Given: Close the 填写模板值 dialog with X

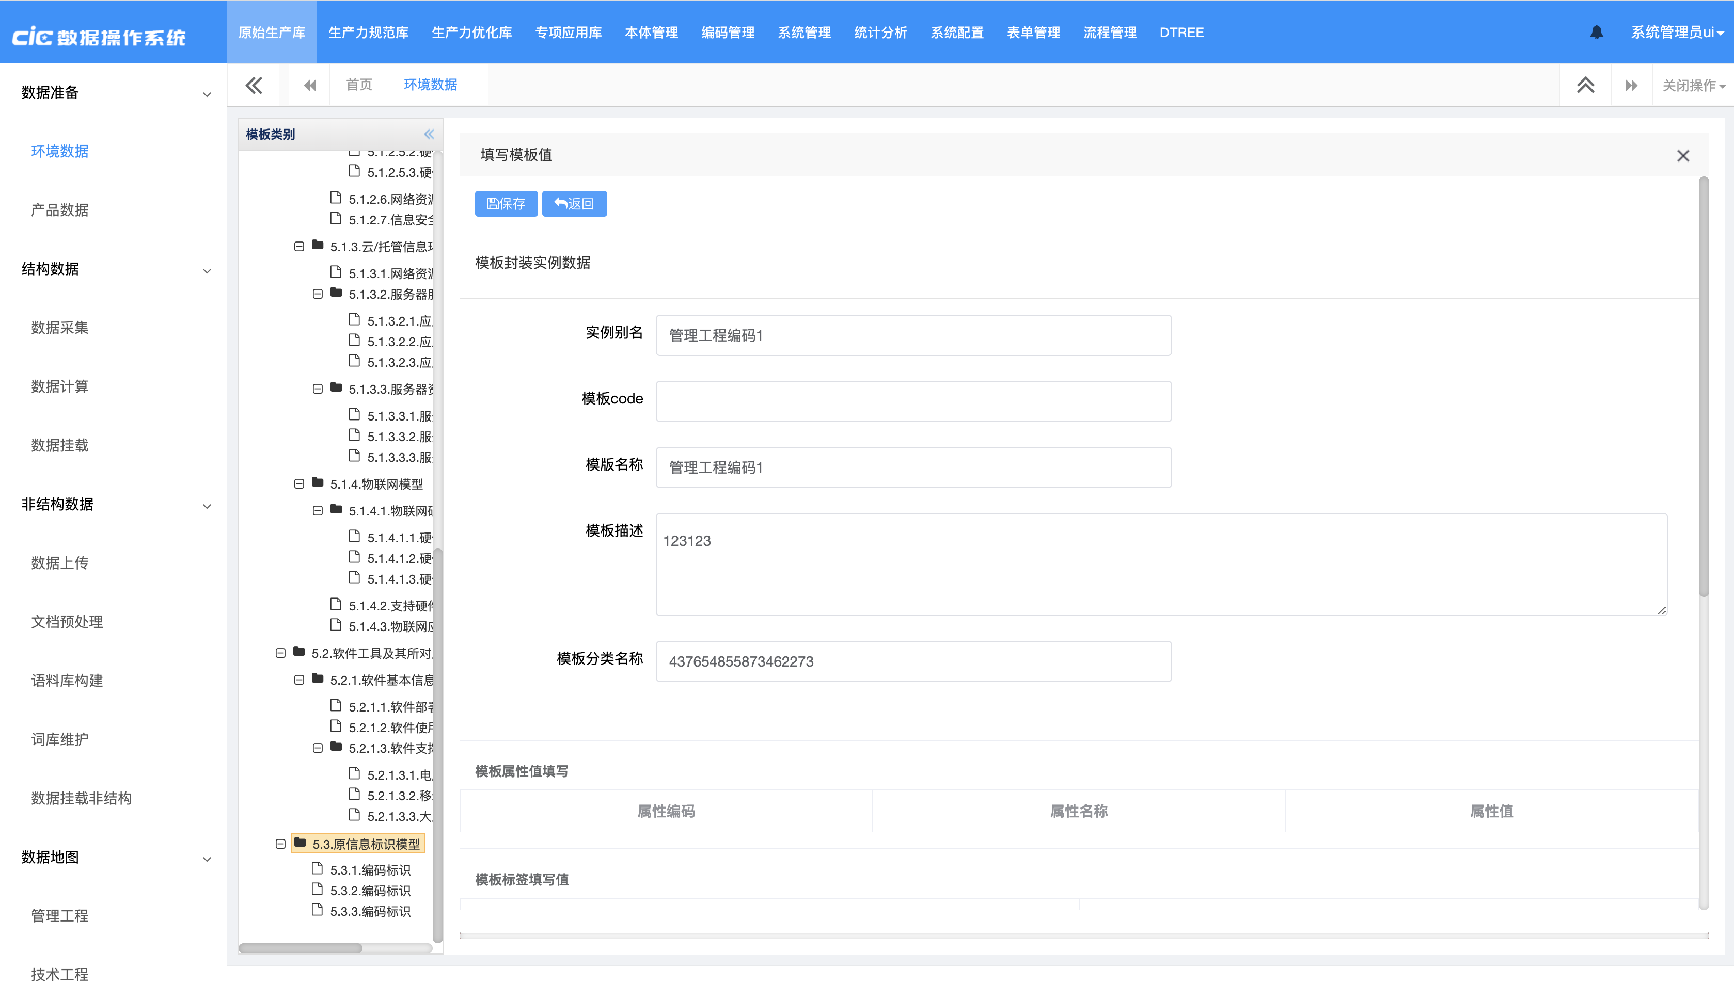Looking at the screenshot, I should (1682, 156).
